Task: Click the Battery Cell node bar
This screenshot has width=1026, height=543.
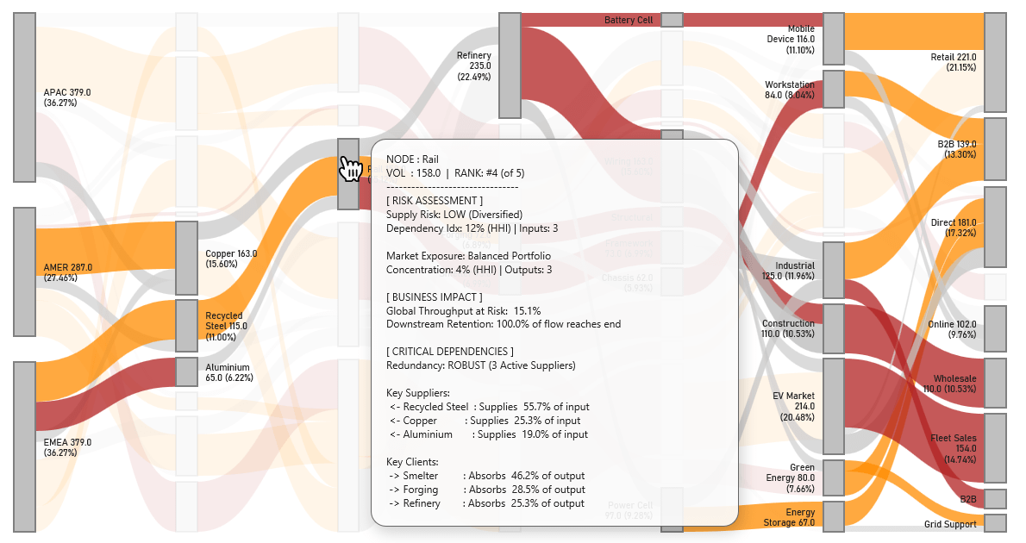Action: pos(672,20)
